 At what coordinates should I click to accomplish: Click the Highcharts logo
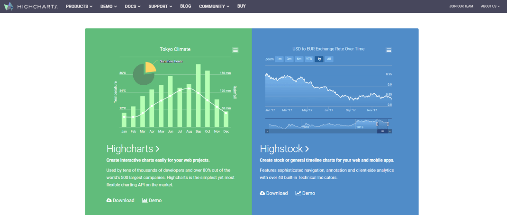click(x=31, y=6)
